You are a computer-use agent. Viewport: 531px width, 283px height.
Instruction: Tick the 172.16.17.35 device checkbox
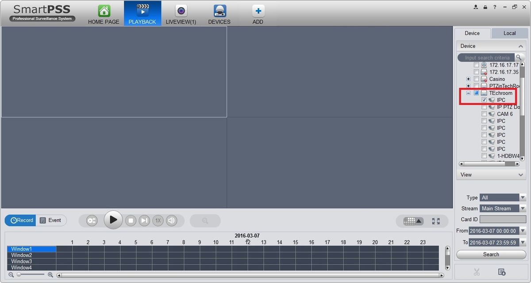click(477, 72)
